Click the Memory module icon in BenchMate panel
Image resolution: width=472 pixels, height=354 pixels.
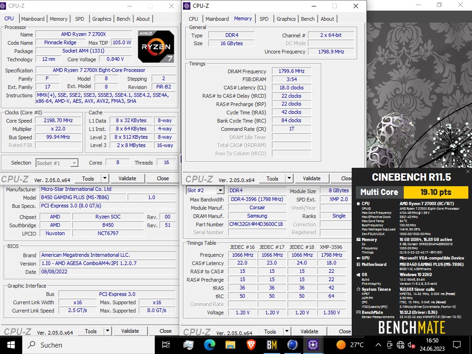(358, 240)
